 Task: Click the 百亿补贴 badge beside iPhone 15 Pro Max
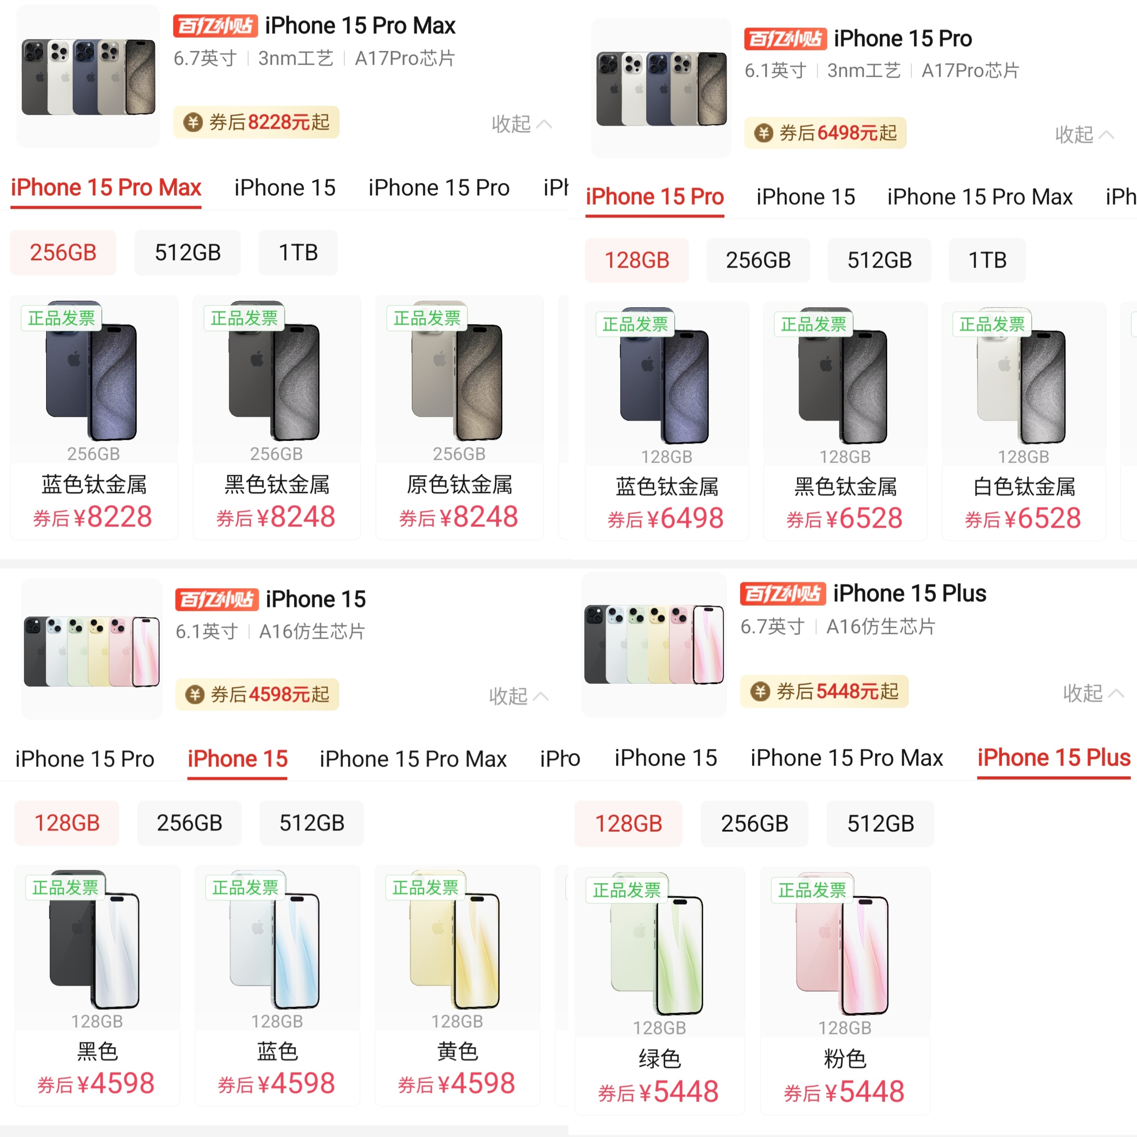216,26
